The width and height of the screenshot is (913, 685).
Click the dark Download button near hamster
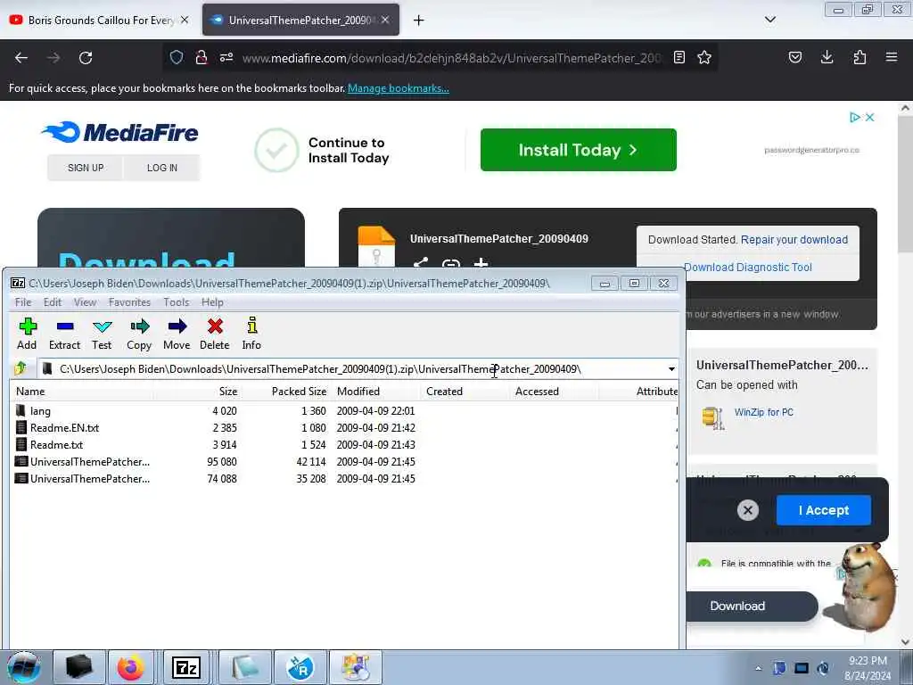751,606
